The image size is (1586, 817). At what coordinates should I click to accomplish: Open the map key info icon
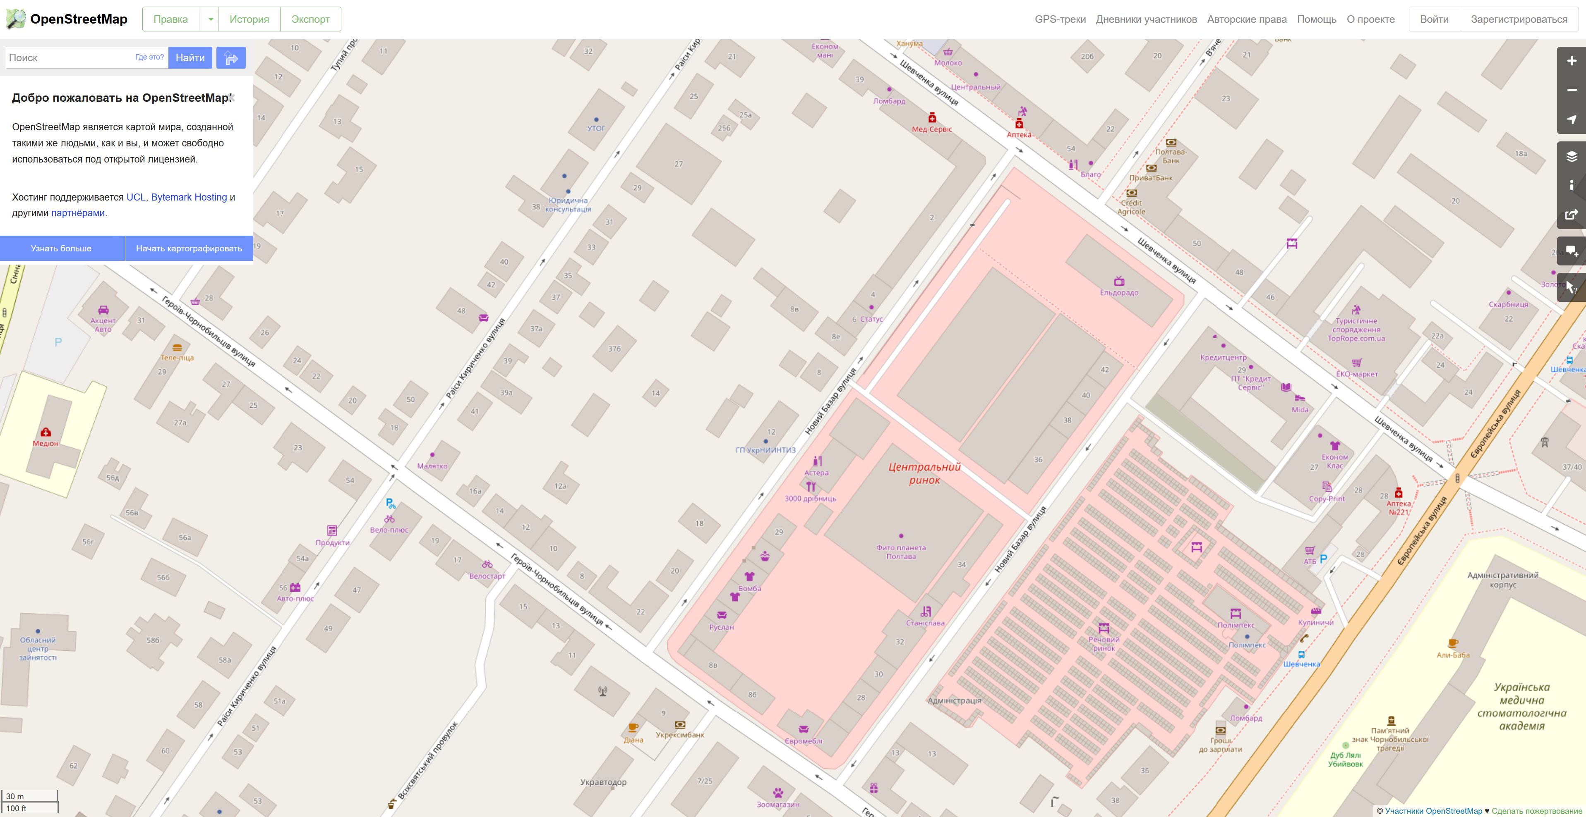(x=1571, y=185)
